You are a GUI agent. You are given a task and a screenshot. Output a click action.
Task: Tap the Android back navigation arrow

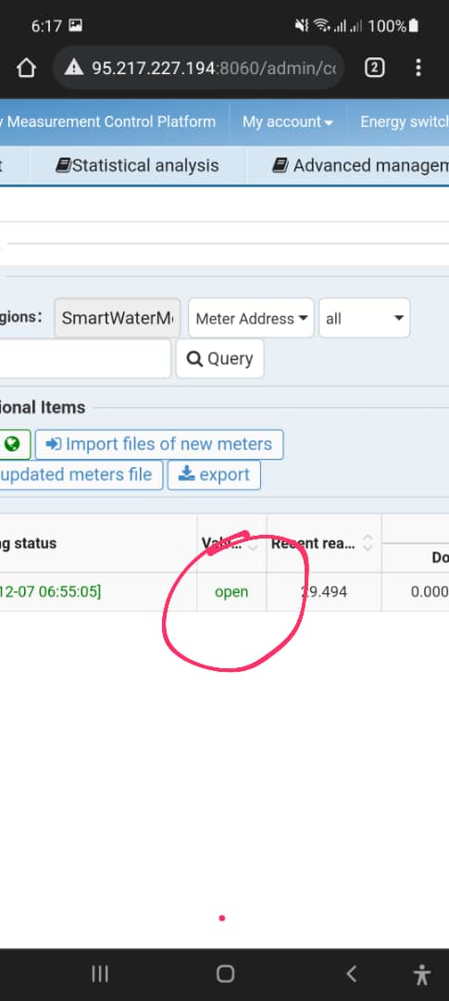(x=351, y=973)
